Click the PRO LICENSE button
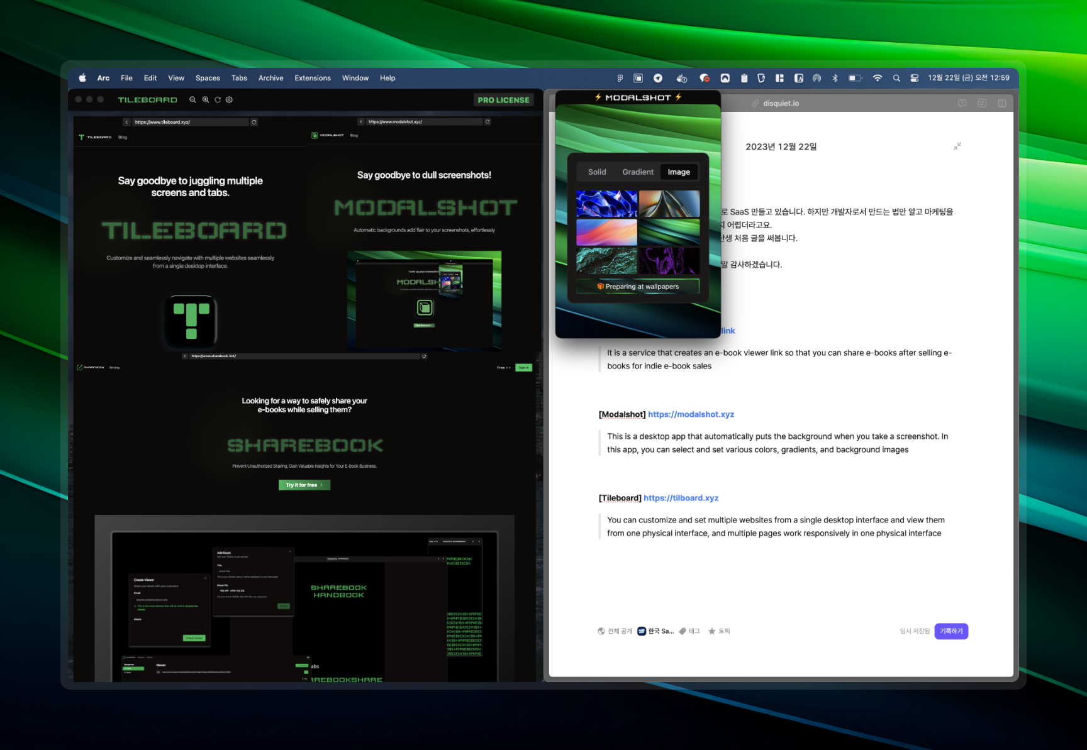 (x=503, y=100)
